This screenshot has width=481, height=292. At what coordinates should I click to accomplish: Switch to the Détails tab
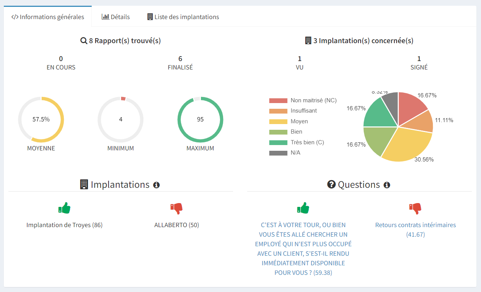tap(116, 17)
